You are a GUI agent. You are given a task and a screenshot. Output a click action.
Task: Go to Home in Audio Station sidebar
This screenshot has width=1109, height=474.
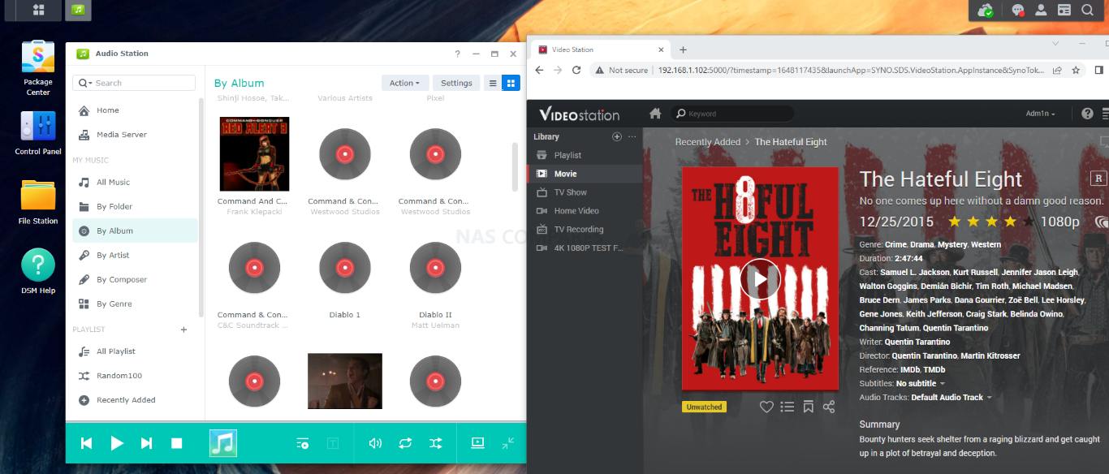[135, 110]
